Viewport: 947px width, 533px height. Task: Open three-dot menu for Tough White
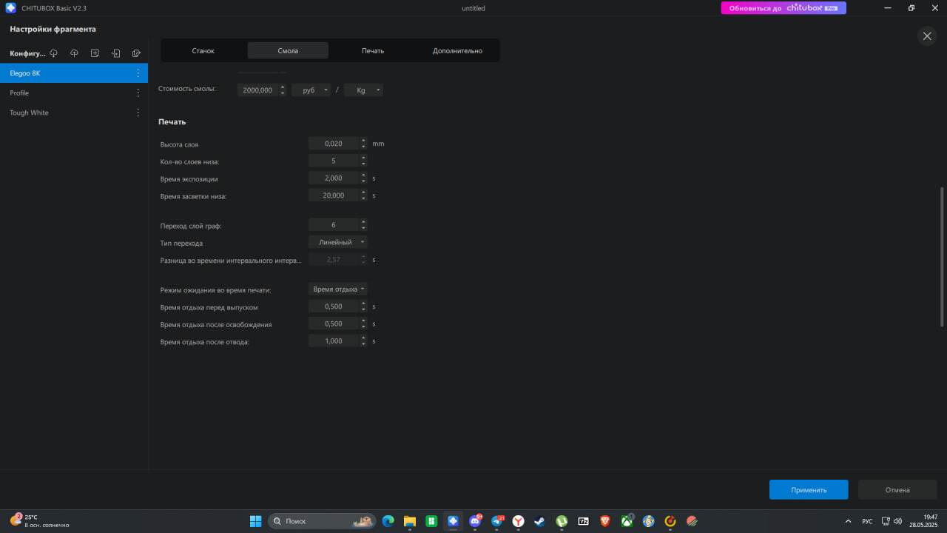pyautogui.click(x=138, y=113)
